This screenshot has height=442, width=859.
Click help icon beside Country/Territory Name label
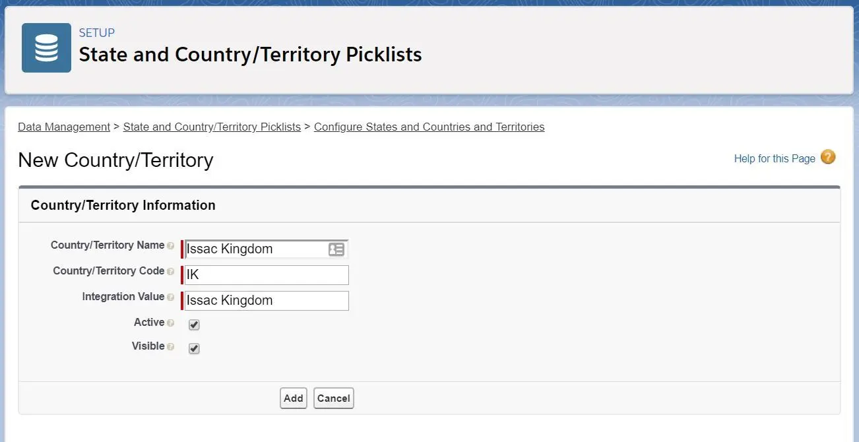tap(171, 246)
